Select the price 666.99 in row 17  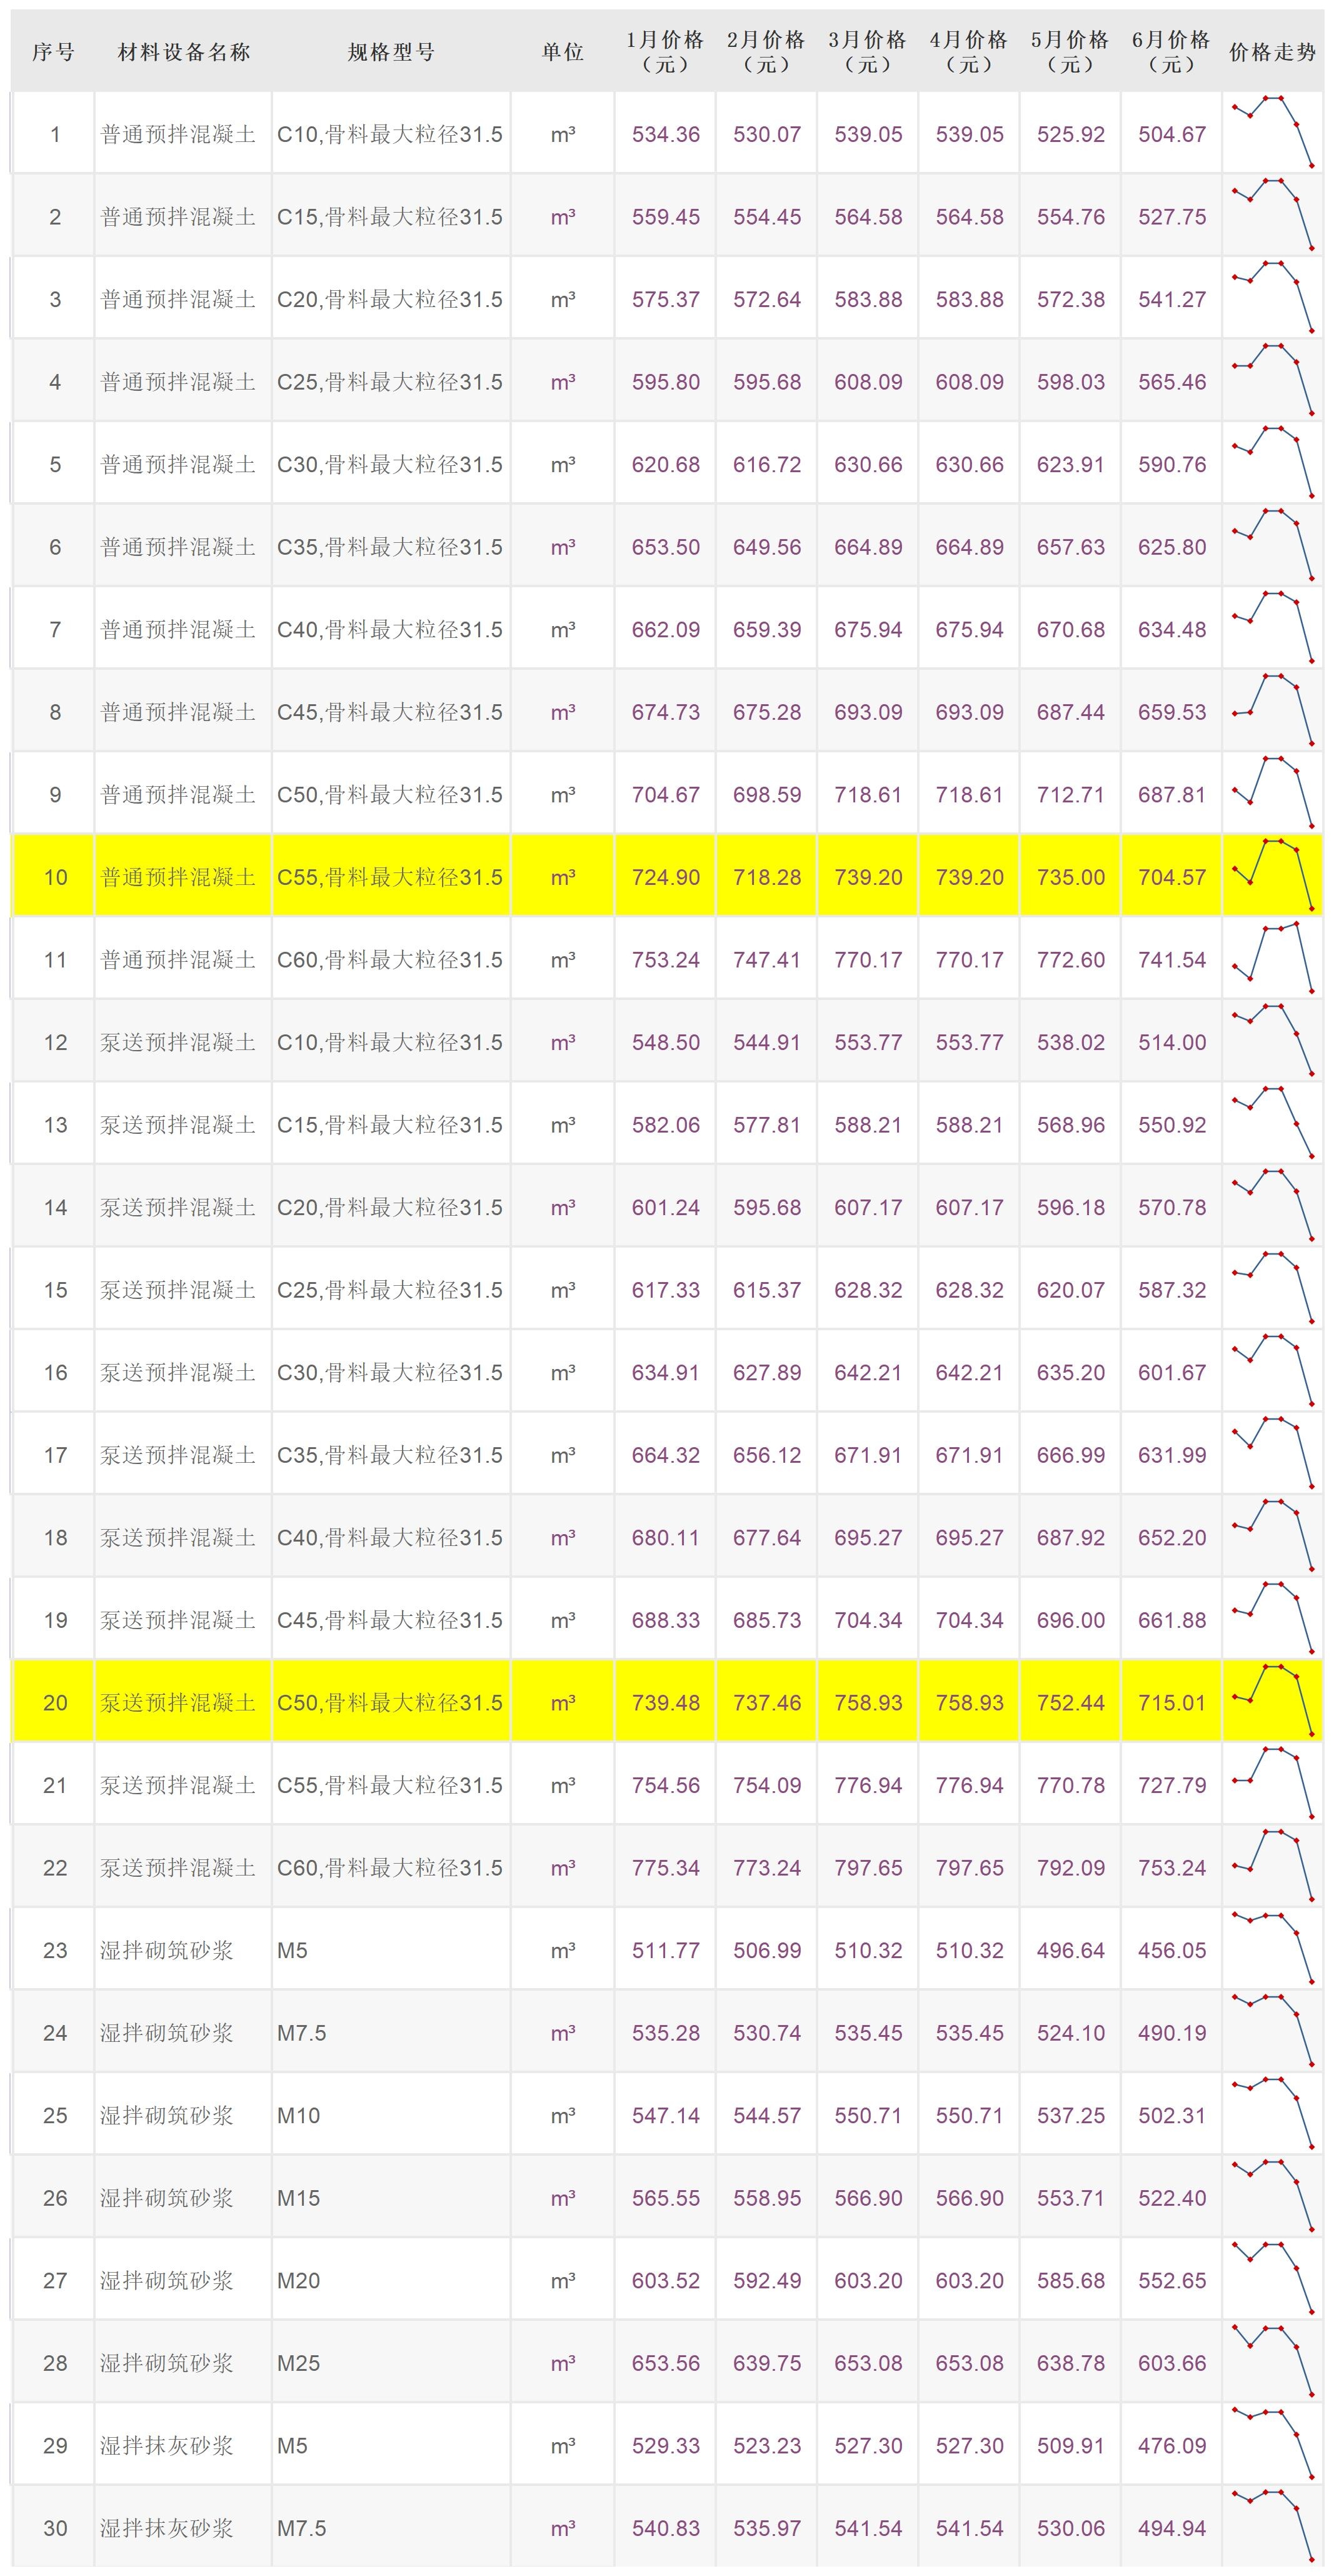[1070, 1455]
